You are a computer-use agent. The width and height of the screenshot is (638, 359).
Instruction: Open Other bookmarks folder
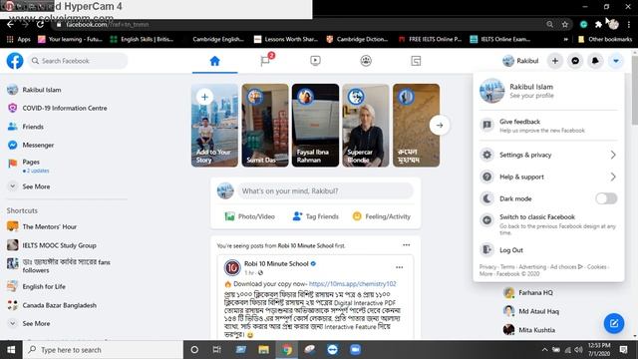pyautogui.click(x=605, y=39)
